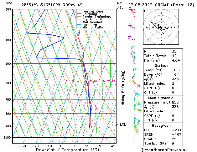The width and height of the screenshot is (197, 152).
Task: Click the 'Mixing Ratio' legend entry
Action: [x=93, y=27]
